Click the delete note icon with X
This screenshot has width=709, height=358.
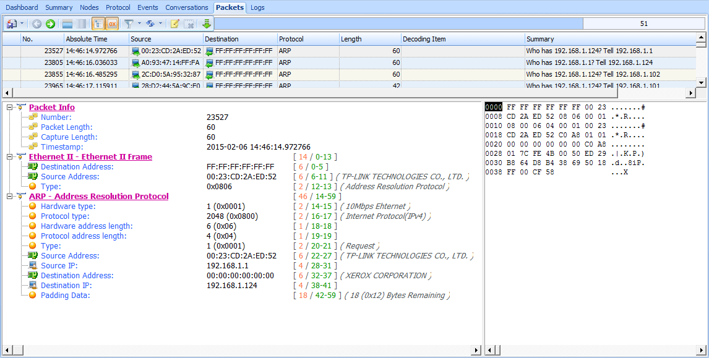(x=189, y=23)
